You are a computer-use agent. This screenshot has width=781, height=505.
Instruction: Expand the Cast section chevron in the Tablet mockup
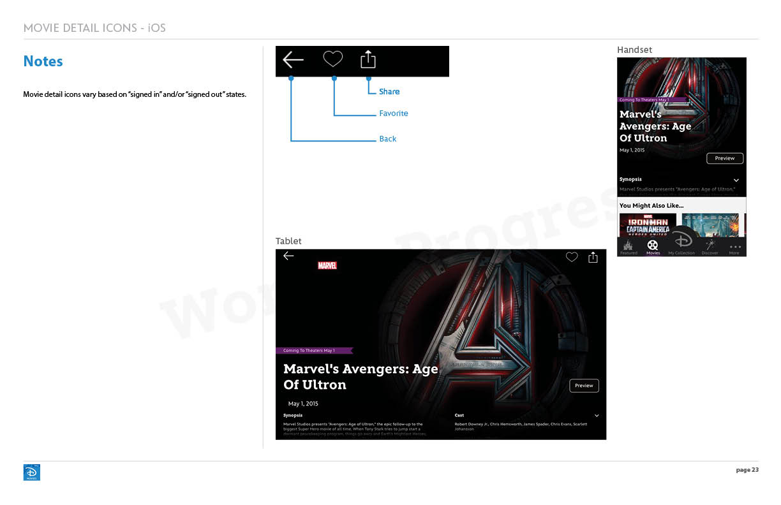(597, 416)
